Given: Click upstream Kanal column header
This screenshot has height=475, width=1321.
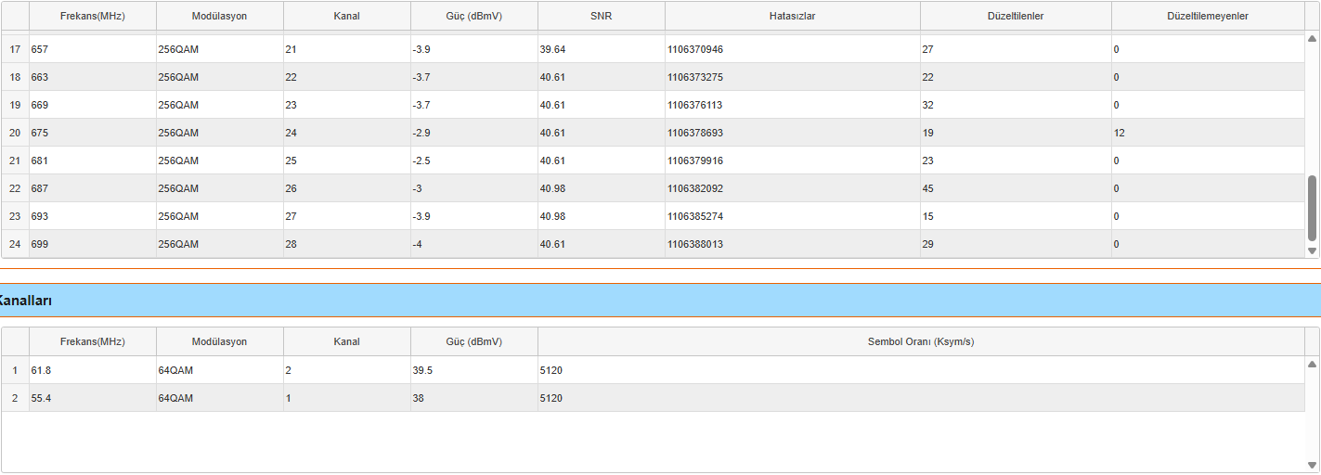Looking at the screenshot, I should 347,341.
